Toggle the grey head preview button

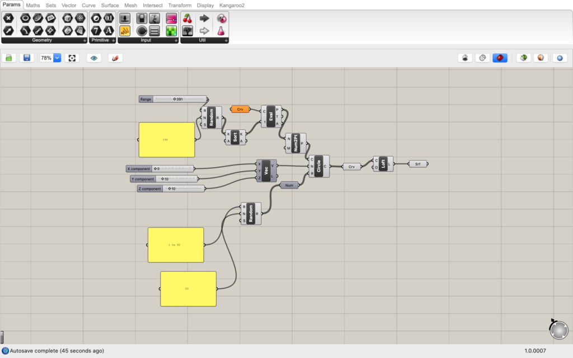(465, 58)
